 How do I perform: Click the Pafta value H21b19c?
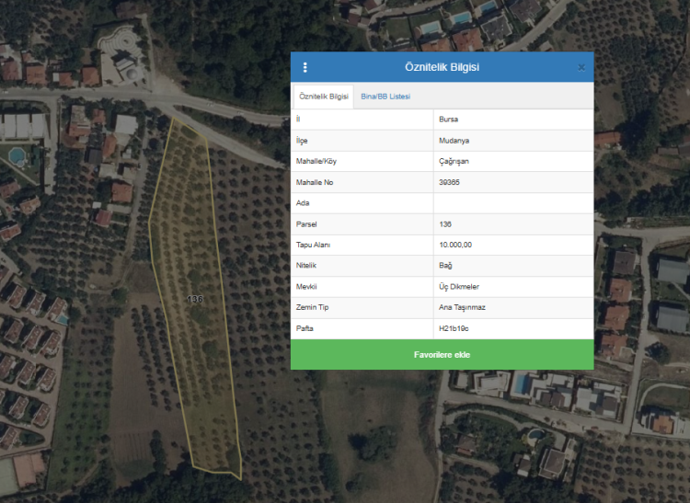[x=455, y=328]
